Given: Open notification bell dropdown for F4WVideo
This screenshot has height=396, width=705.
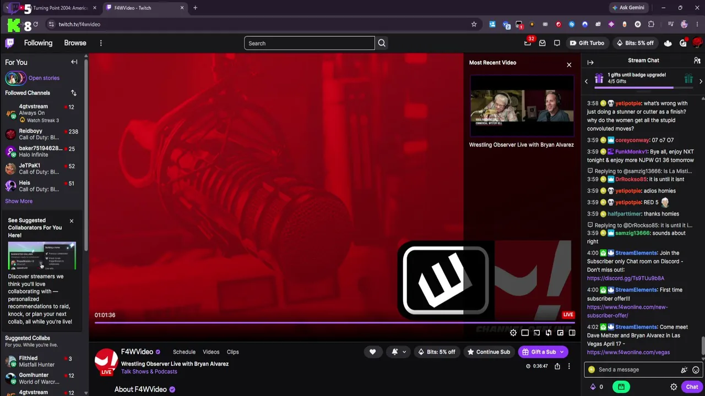Looking at the screenshot, I should coord(399,352).
